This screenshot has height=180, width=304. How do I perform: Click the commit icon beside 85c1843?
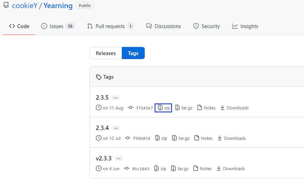coord(127,169)
